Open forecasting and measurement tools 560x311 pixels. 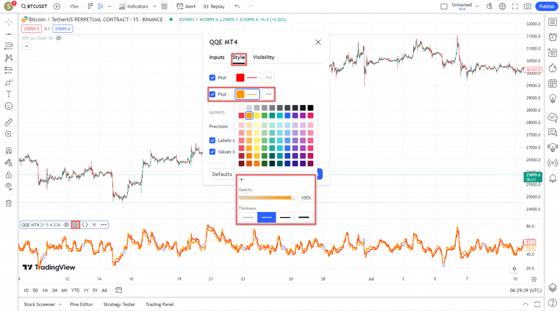[9, 70]
